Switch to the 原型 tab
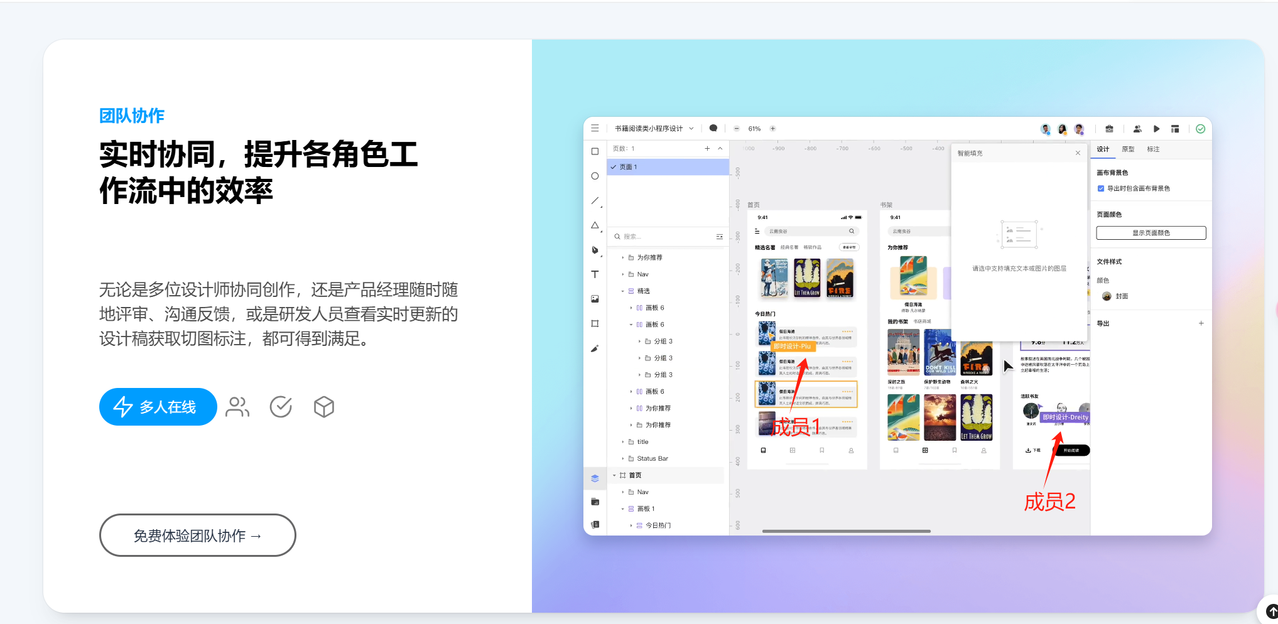The image size is (1278, 624). (x=1128, y=149)
